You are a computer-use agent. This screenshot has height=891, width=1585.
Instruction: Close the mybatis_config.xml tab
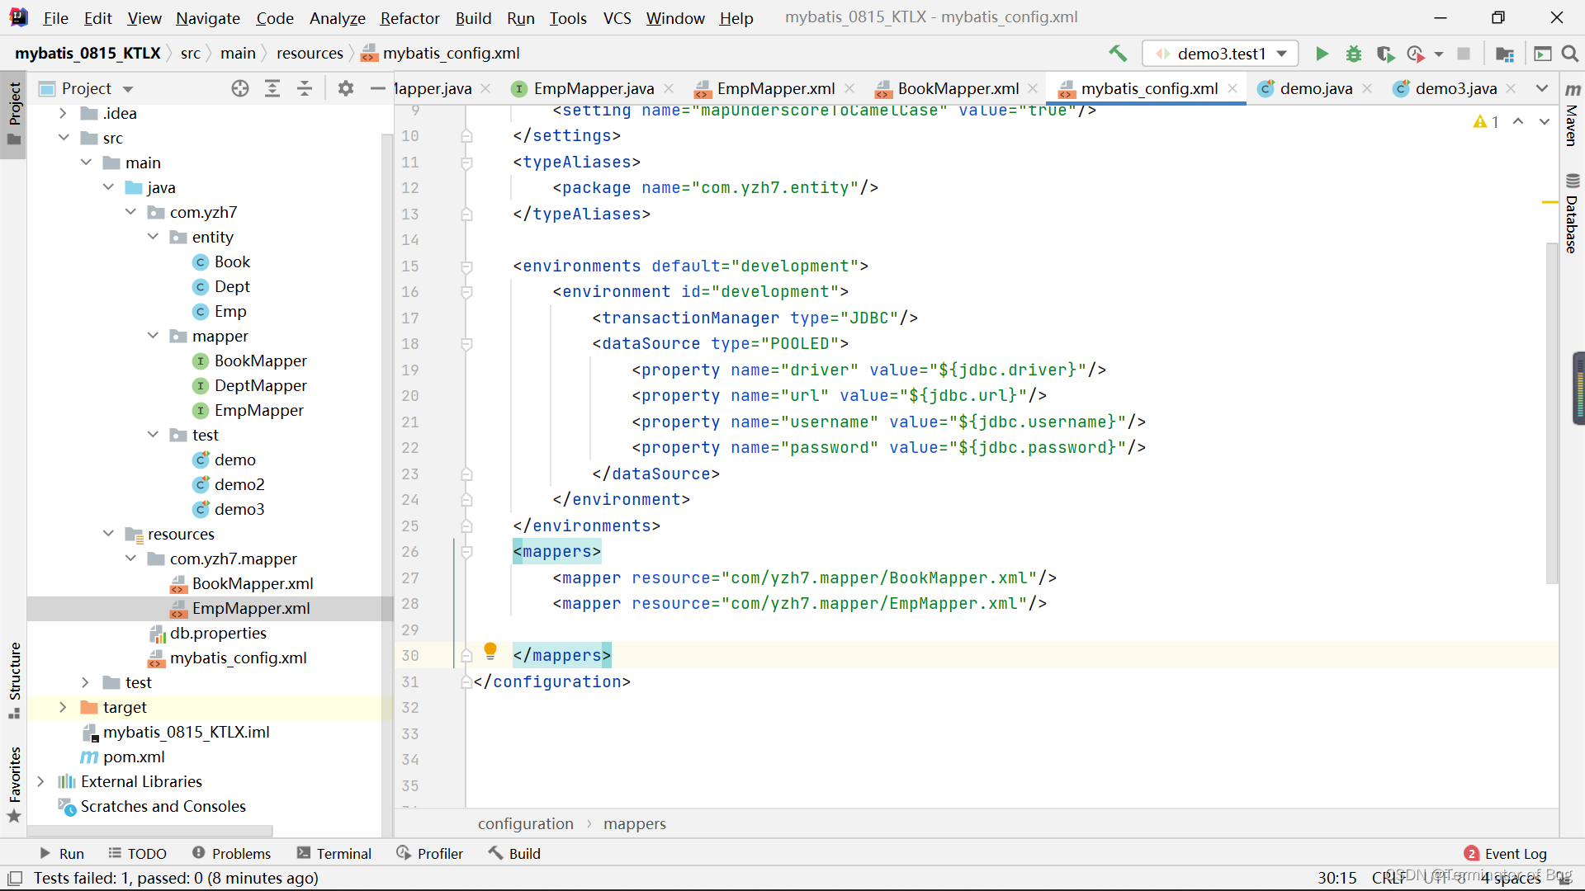point(1233,88)
